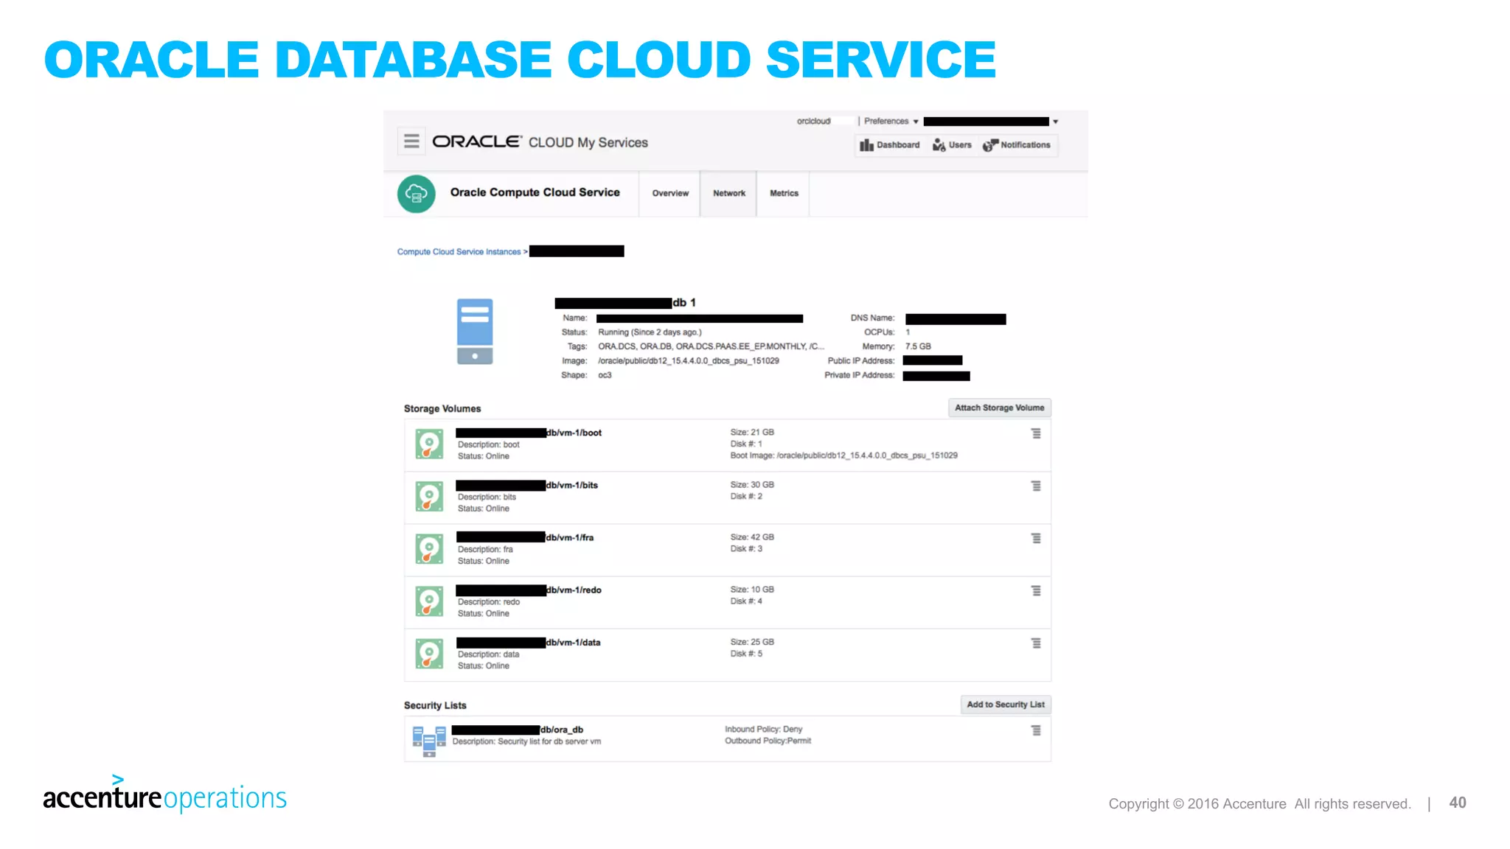The image size is (1510, 849).
Task: Open the boot volume actions menu
Action: [1036, 433]
